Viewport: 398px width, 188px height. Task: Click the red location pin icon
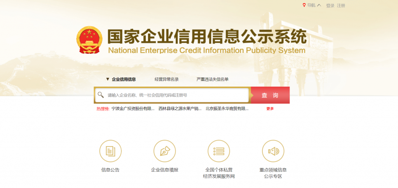tap(304, 5)
